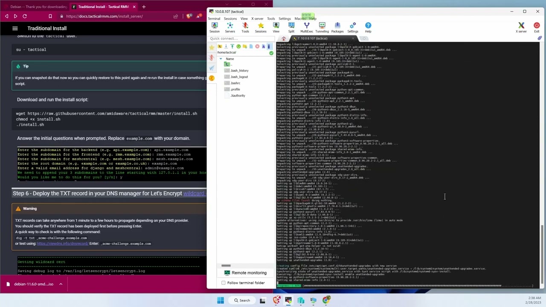Click the paperclip icon beside terminal

(540, 38)
